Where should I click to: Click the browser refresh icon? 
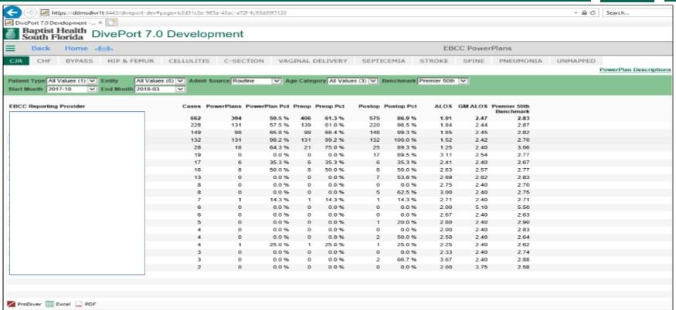click(593, 13)
